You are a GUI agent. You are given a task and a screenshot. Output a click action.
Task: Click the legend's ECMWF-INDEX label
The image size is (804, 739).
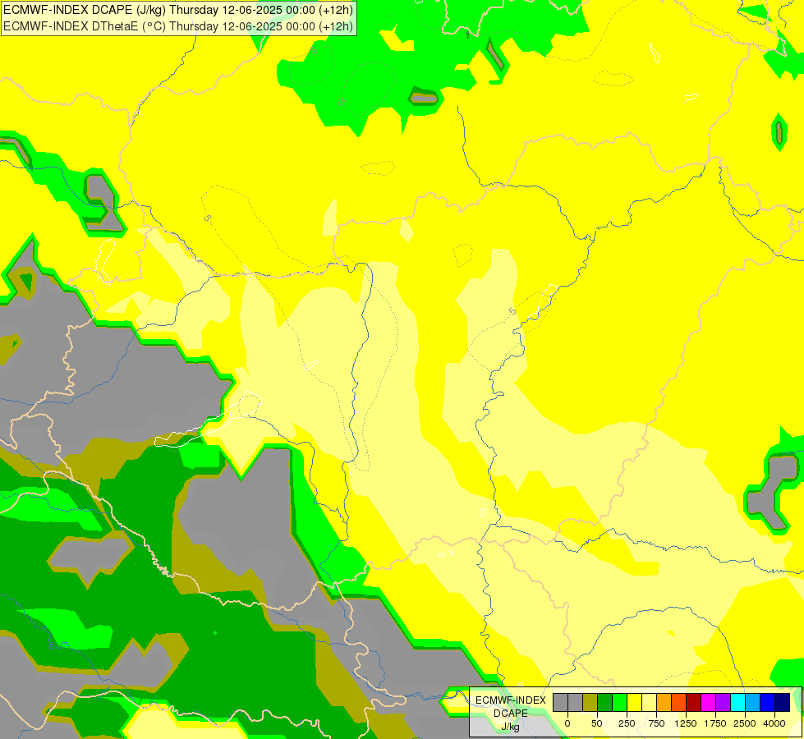[511, 700]
